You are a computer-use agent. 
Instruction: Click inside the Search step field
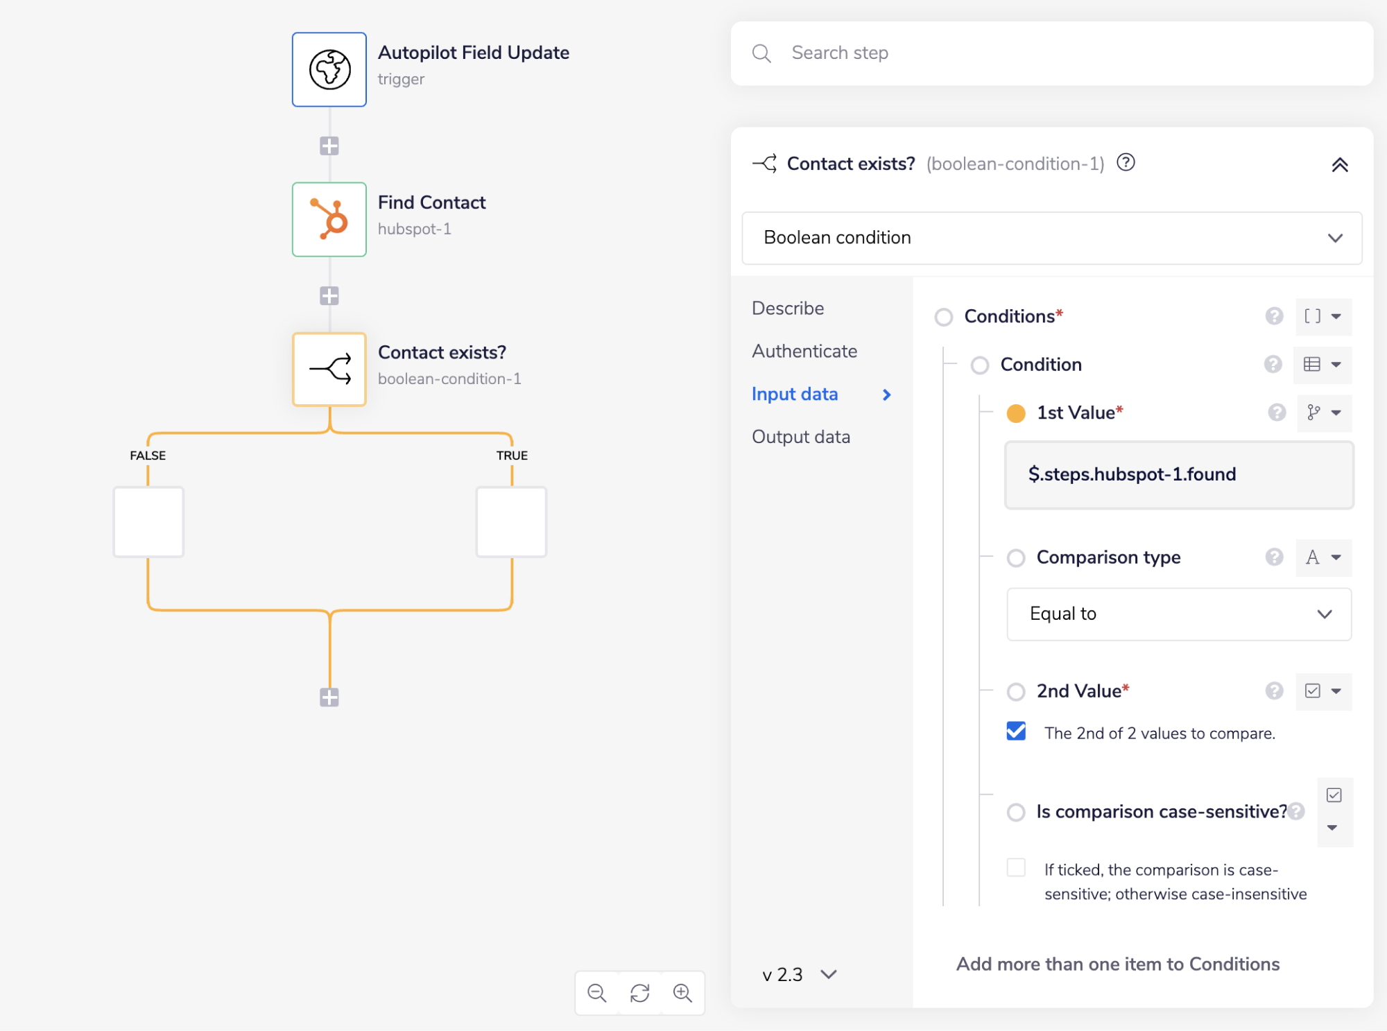pos(971,53)
